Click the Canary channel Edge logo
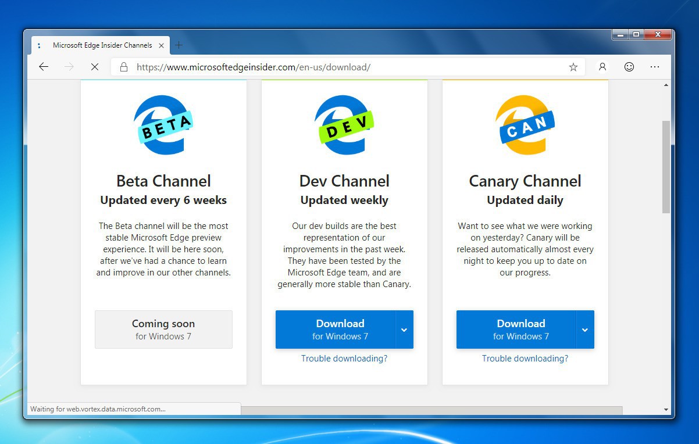The width and height of the screenshot is (699, 444). [x=525, y=124]
